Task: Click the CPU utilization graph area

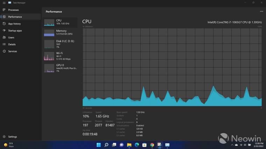Action: [x=172, y=67]
